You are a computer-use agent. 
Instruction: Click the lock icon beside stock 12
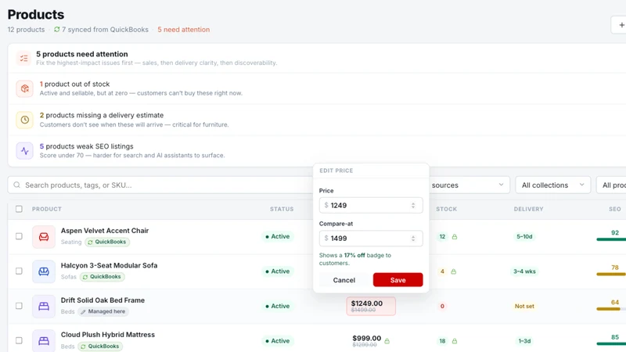455,237
